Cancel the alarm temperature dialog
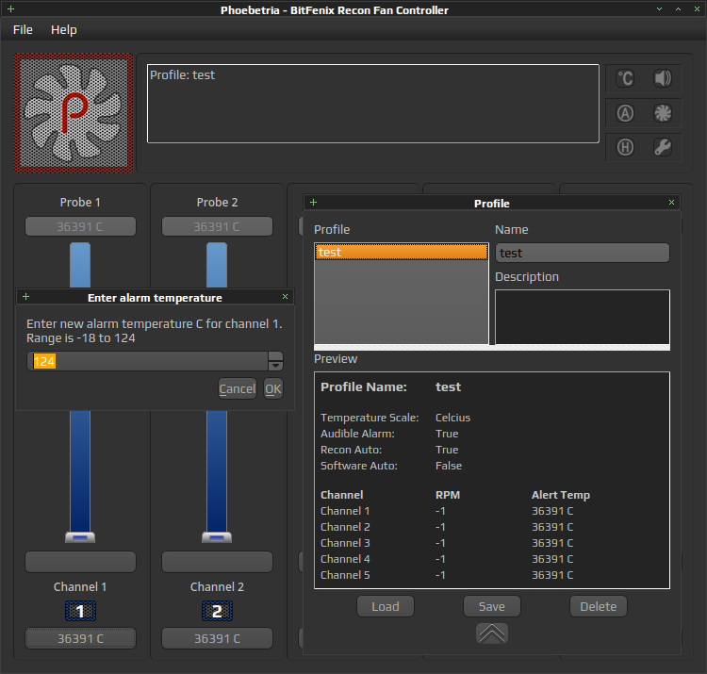 coord(238,388)
